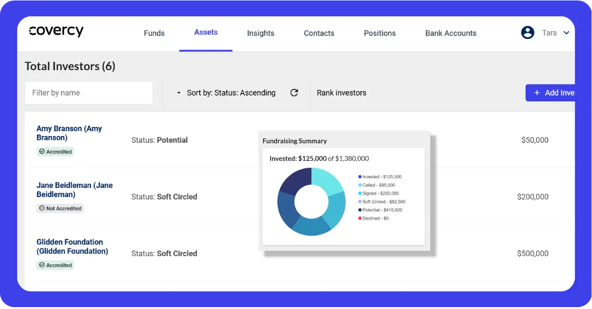
Task: Select the Covercy logo
Action: [x=56, y=31]
